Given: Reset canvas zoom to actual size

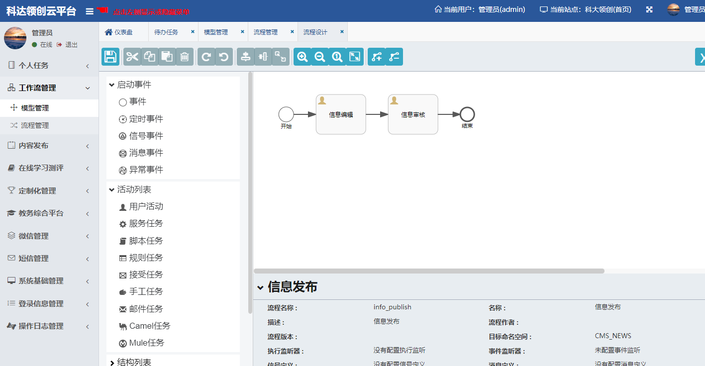Looking at the screenshot, I should point(337,57).
